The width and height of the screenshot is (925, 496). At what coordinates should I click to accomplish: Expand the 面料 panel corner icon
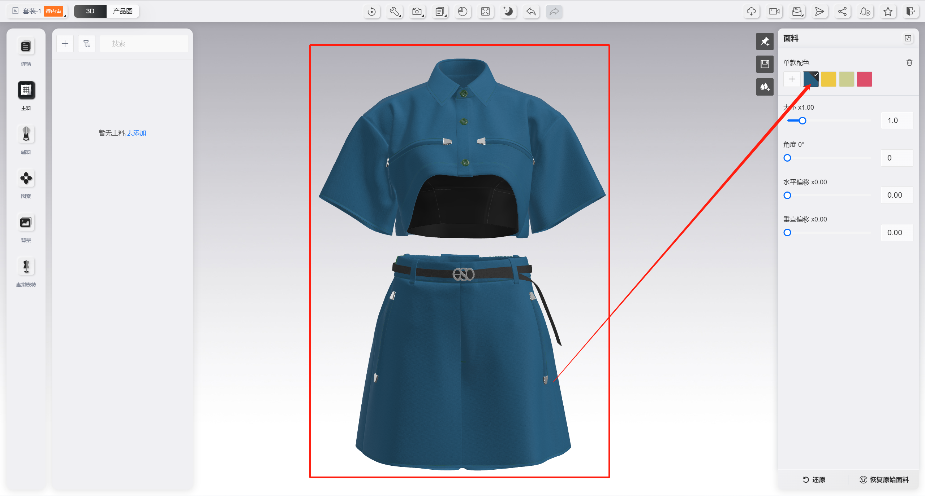908,38
